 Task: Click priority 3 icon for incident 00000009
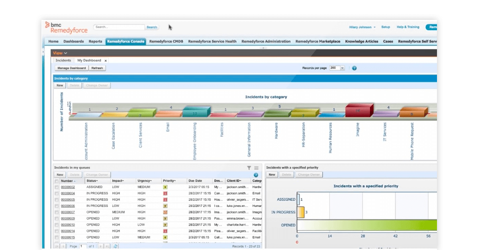pos(165,219)
